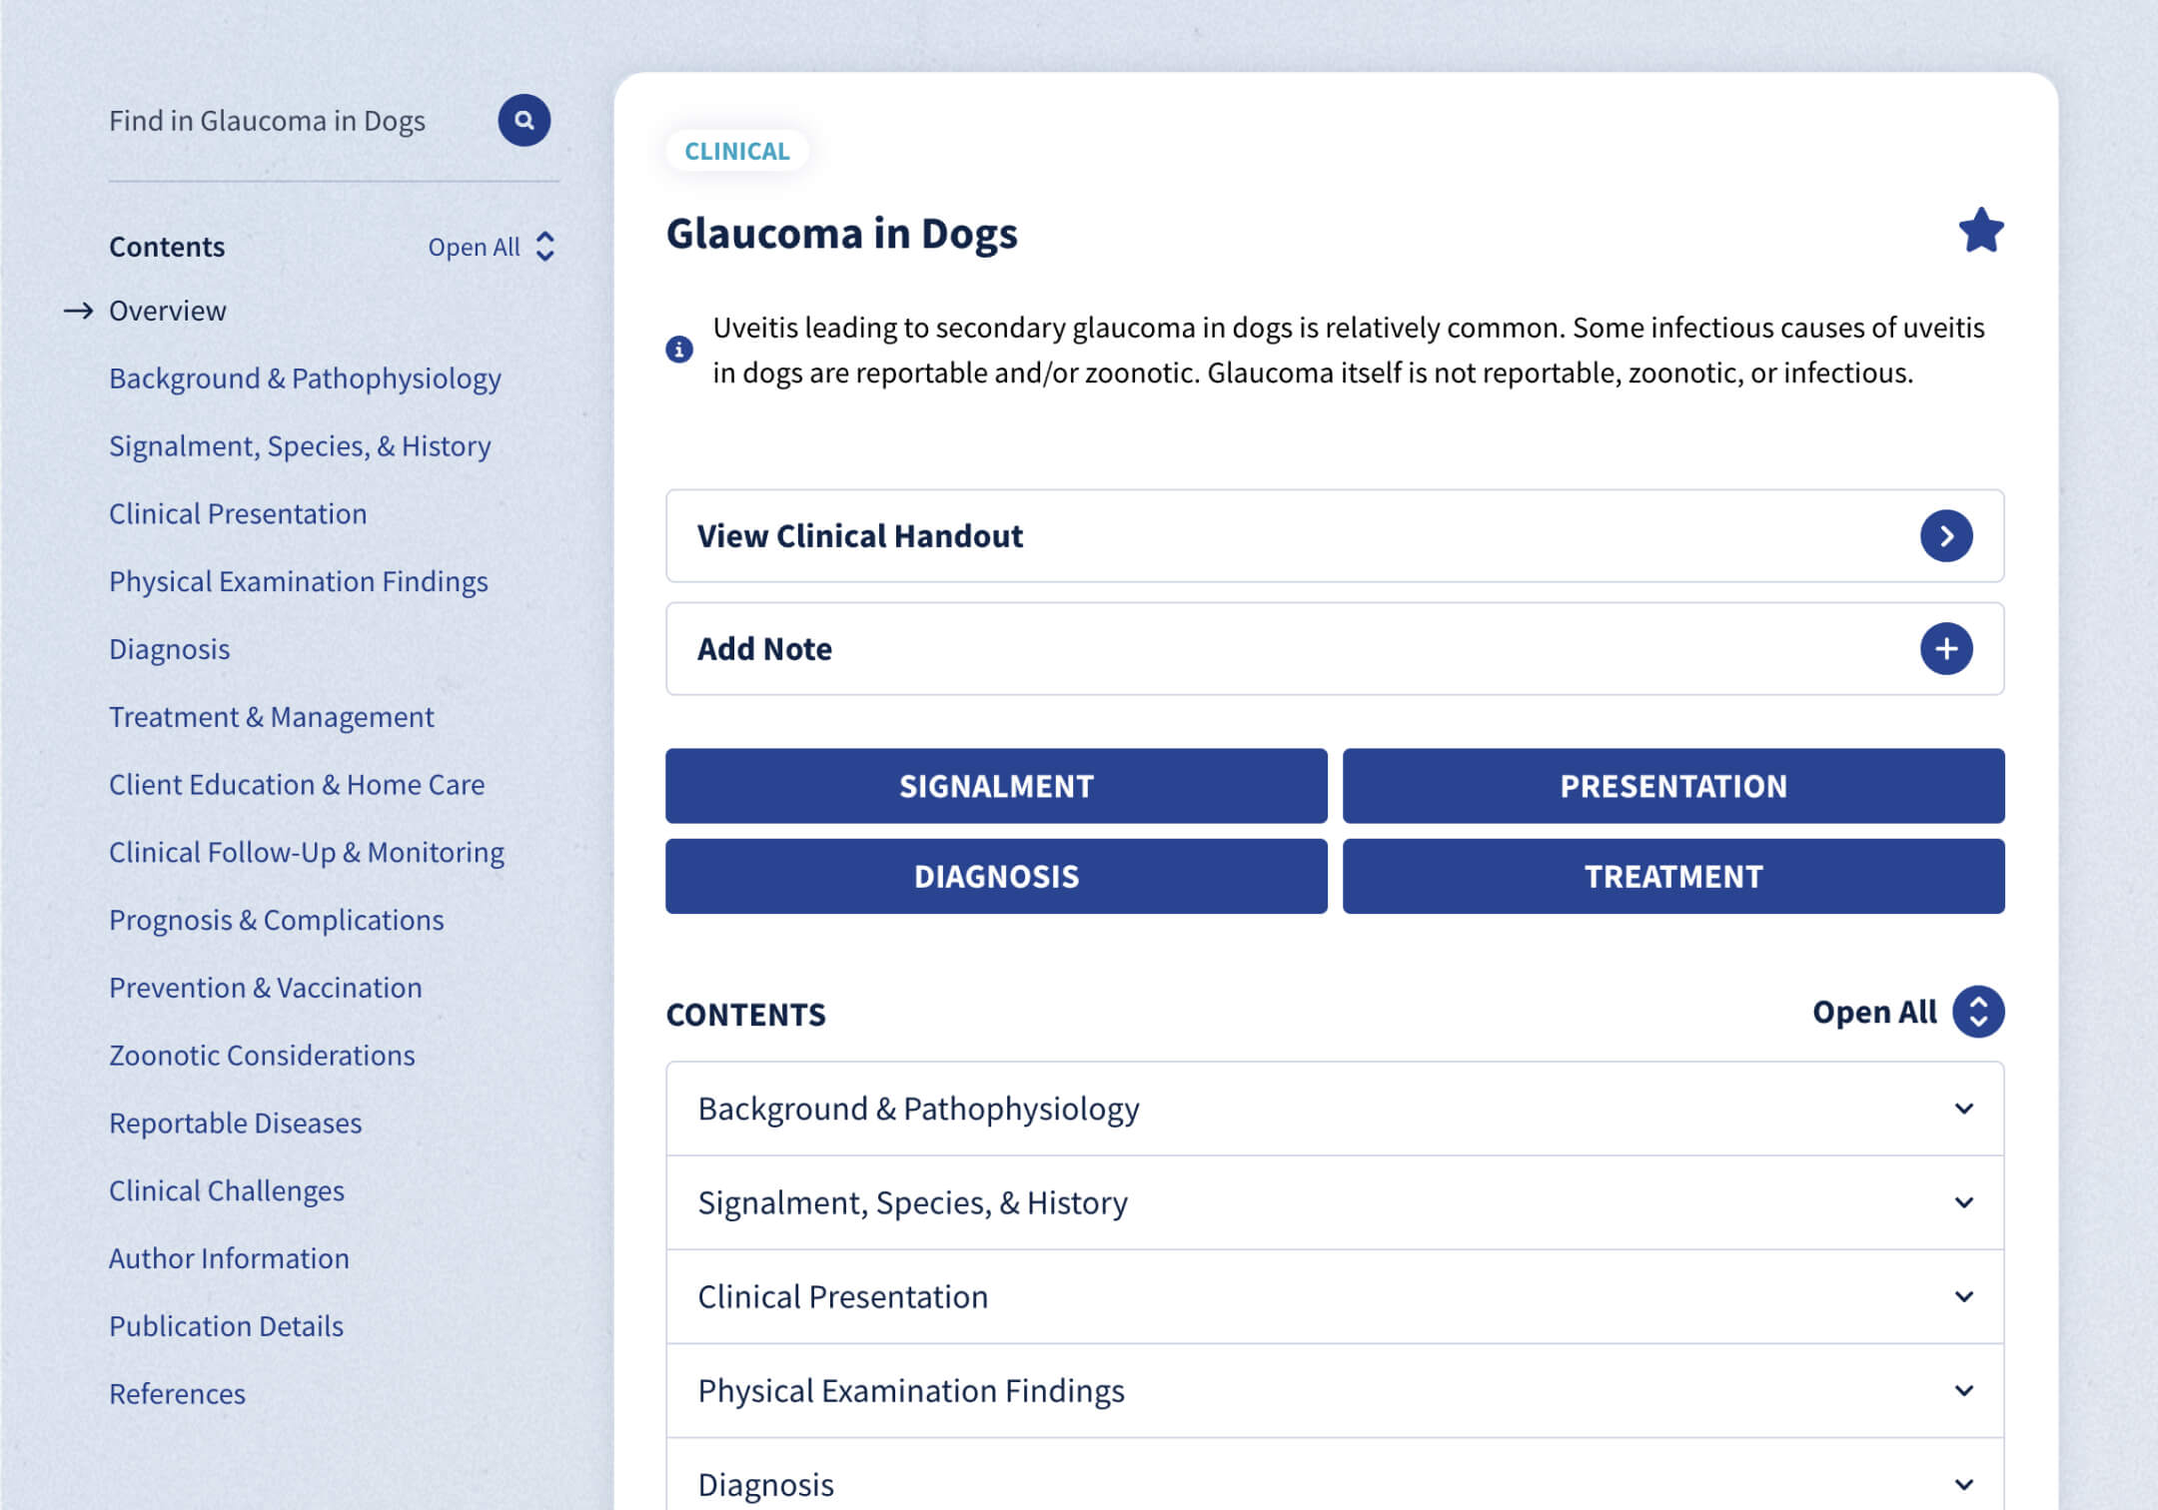The height and width of the screenshot is (1510, 2158).
Task: Go to Treatment & Management in sidebar
Action: pos(271,717)
